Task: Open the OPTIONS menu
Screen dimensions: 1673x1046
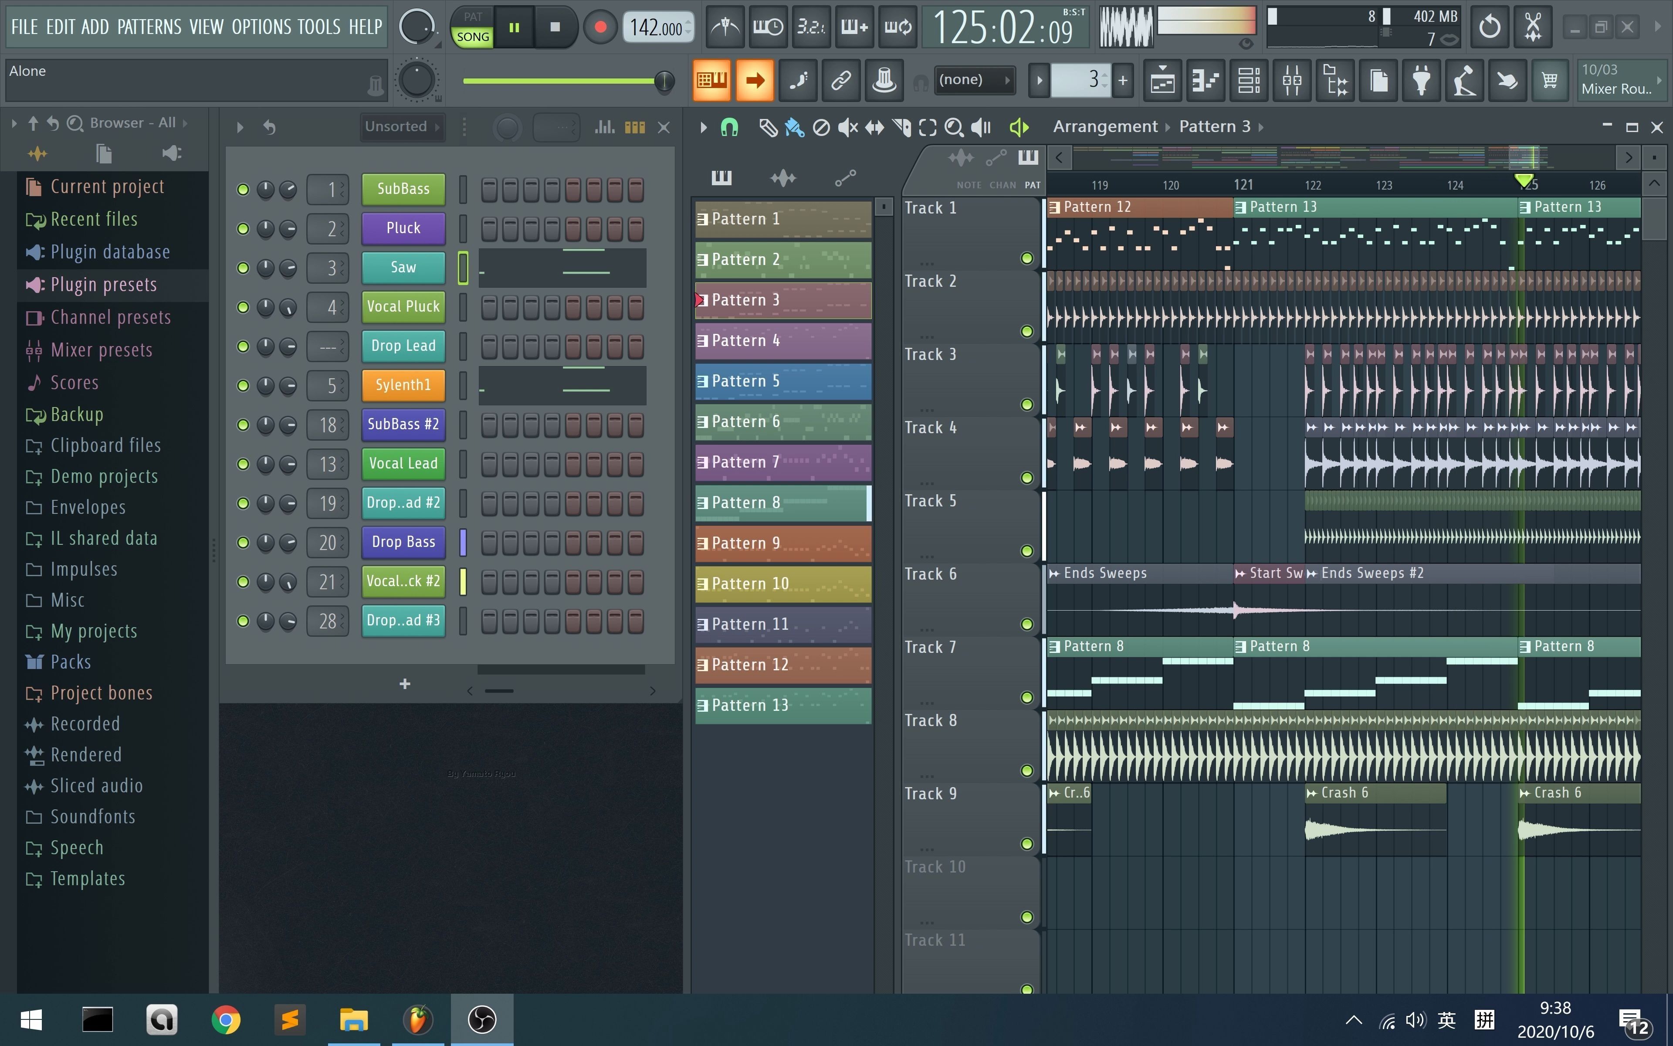Action: point(261,27)
